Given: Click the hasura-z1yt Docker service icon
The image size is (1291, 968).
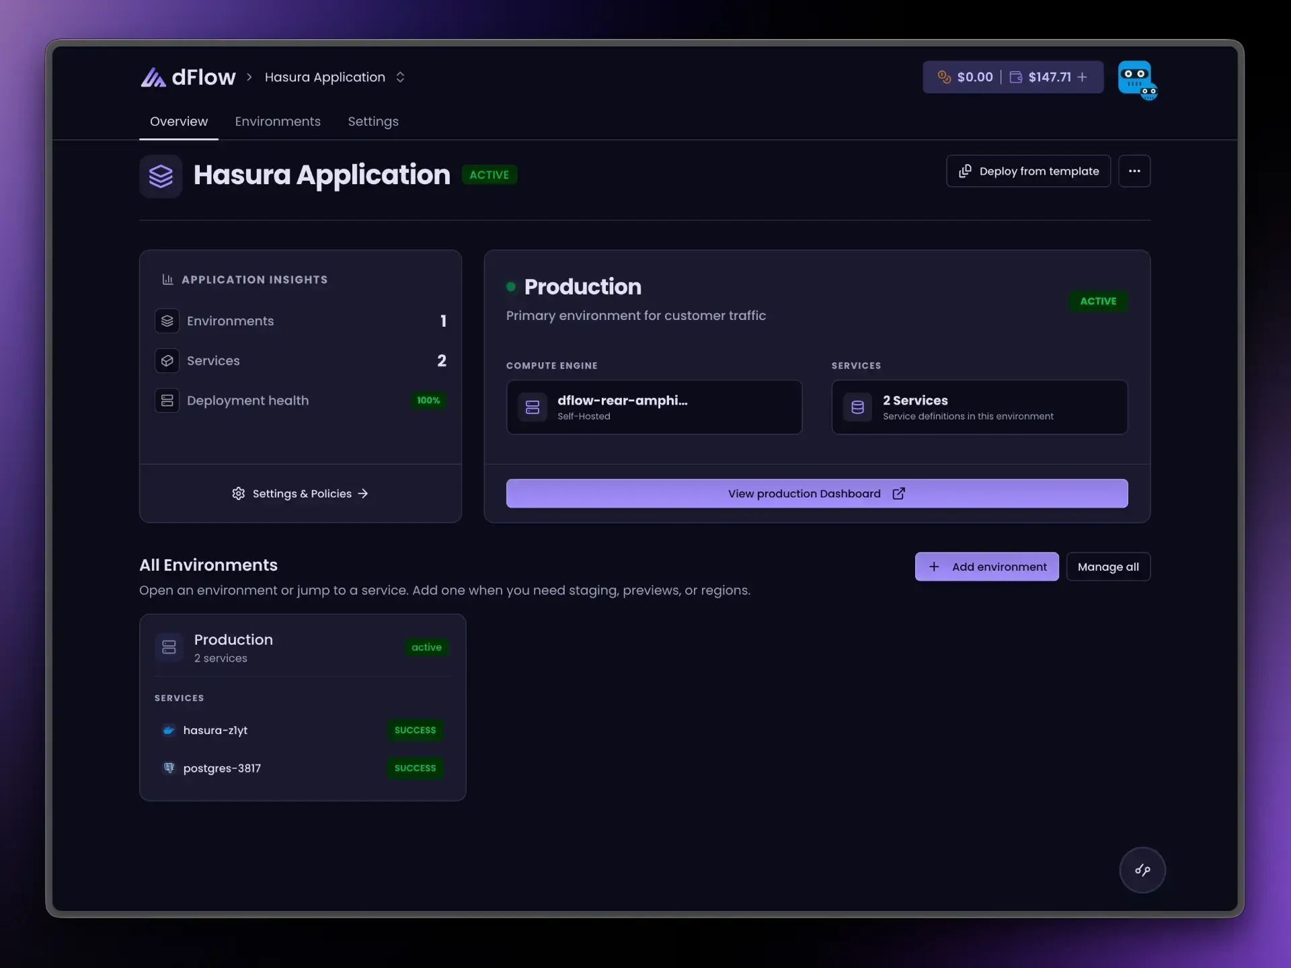Looking at the screenshot, I should [169, 730].
